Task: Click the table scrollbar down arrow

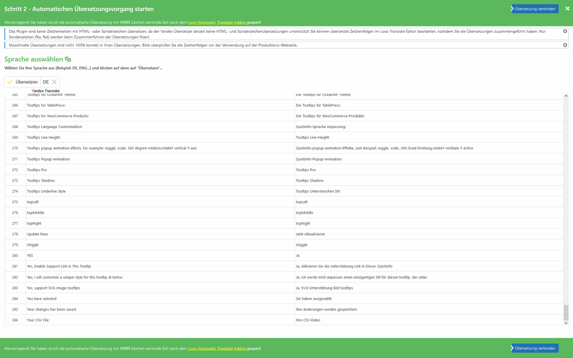Action: tap(566, 323)
